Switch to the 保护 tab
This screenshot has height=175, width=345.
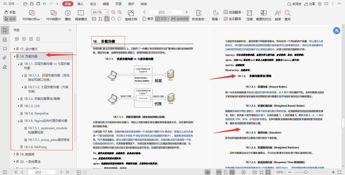click(x=131, y=4)
